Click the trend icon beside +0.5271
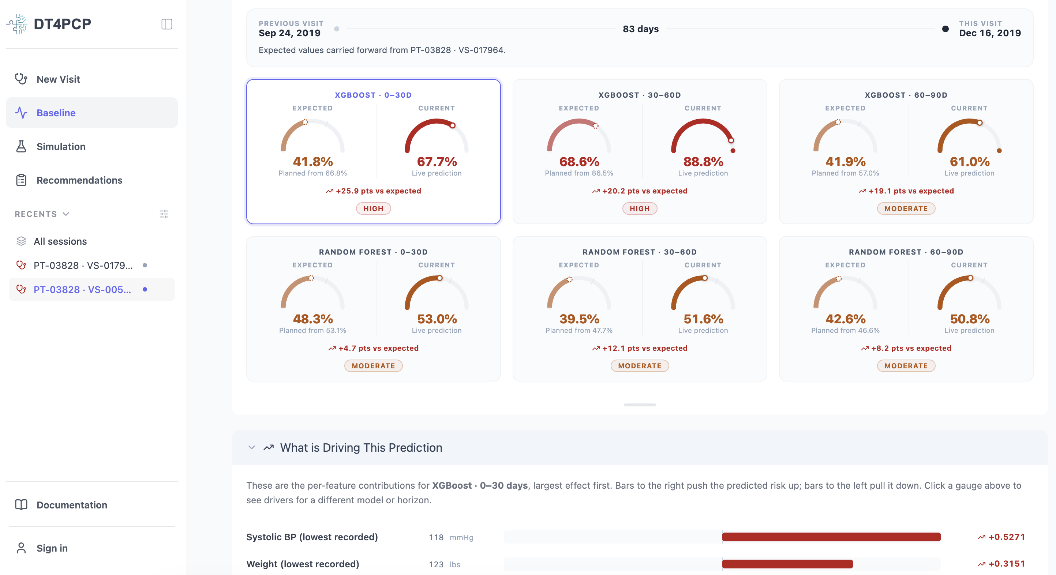This screenshot has height=575, width=1056. pyautogui.click(x=981, y=537)
